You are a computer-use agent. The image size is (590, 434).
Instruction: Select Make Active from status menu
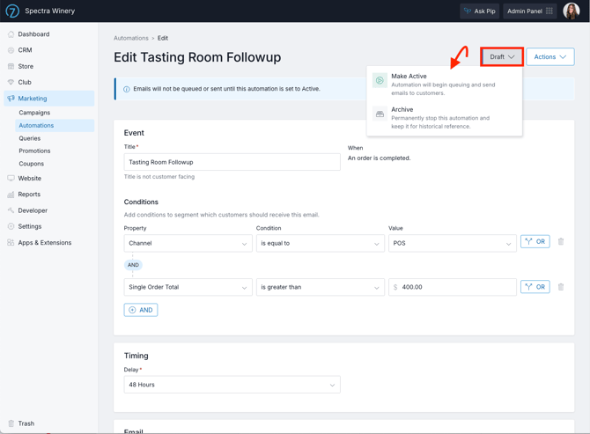(445, 85)
